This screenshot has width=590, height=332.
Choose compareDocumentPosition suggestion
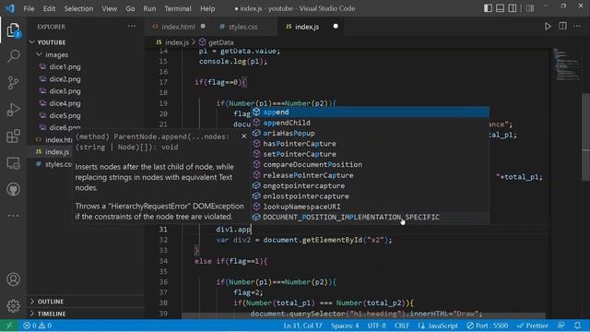tap(371, 164)
